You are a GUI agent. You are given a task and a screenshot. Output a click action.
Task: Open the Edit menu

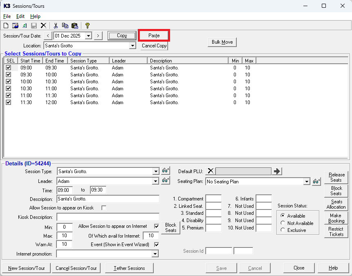pyautogui.click(x=20, y=16)
